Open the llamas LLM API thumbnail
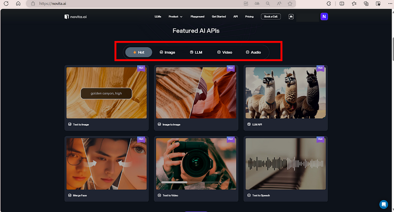Screen dimensions: 394x212 [x=285, y=93]
